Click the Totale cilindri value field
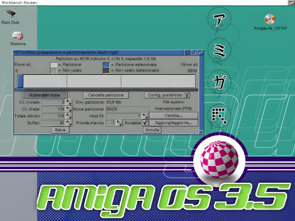The height and width of the screenshot is (221, 295). tap(53, 116)
